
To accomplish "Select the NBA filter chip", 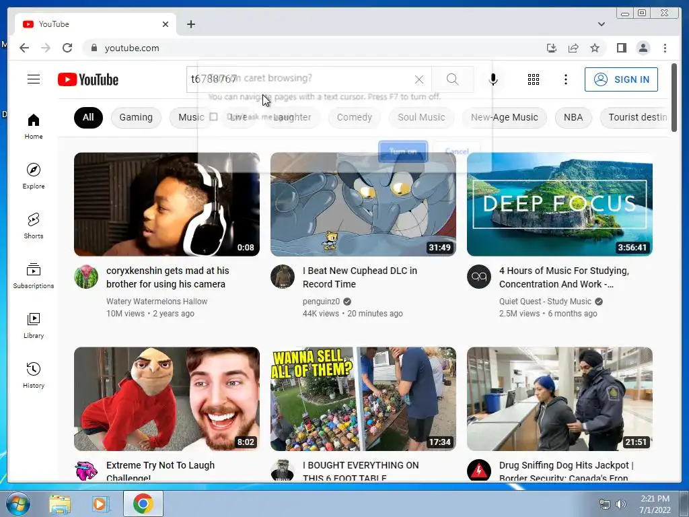I will click(573, 117).
